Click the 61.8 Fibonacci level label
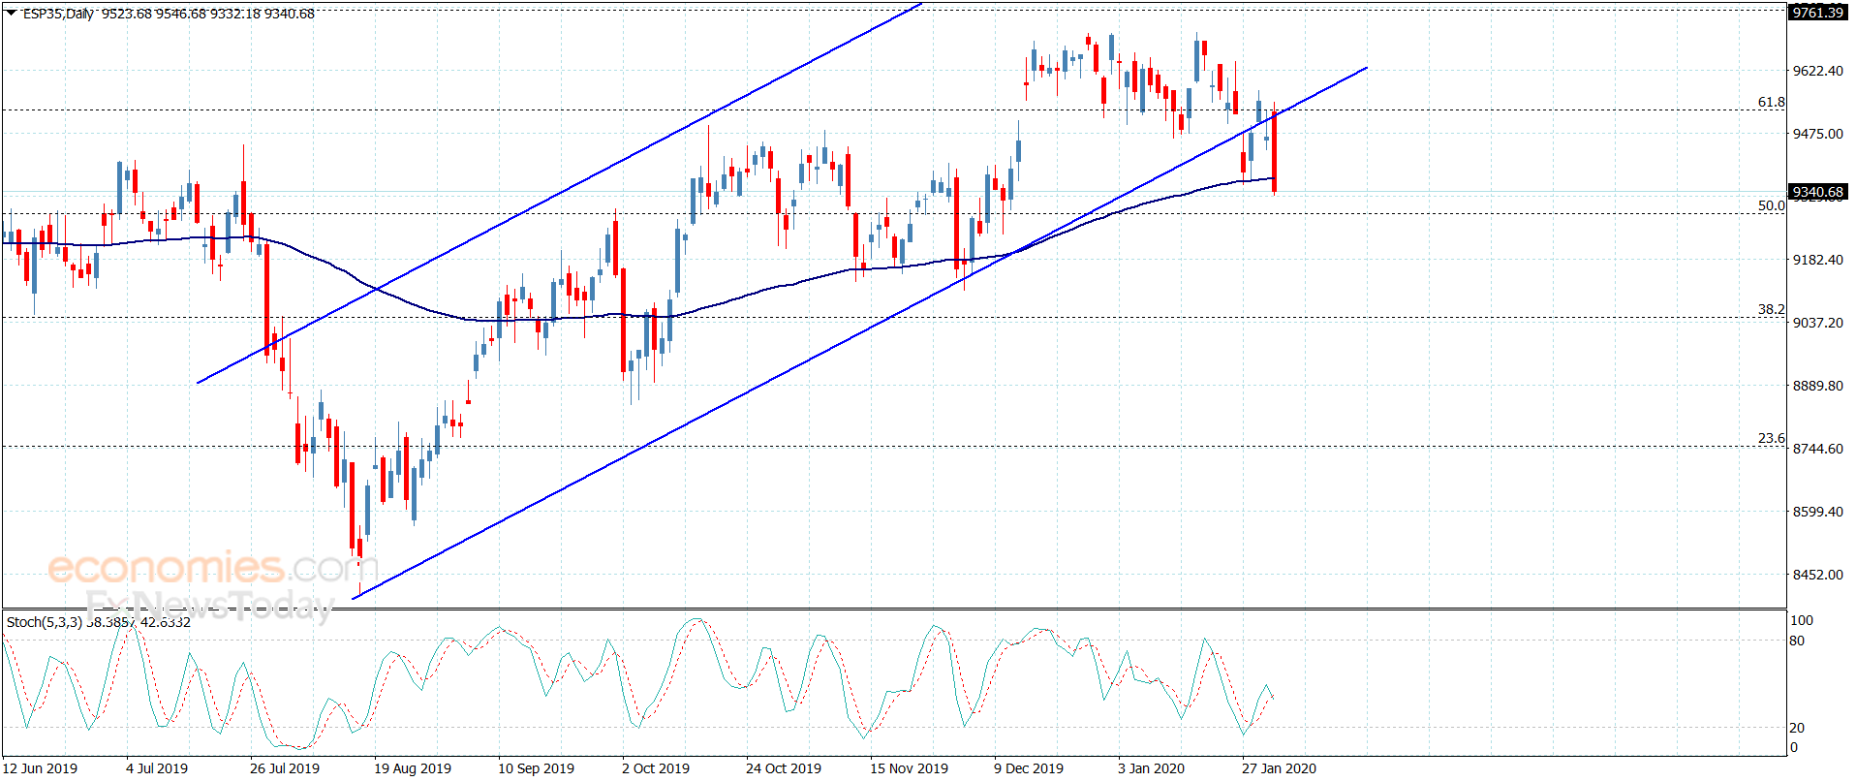The width and height of the screenshot is (1856, 782). (x=1771, y=102)
